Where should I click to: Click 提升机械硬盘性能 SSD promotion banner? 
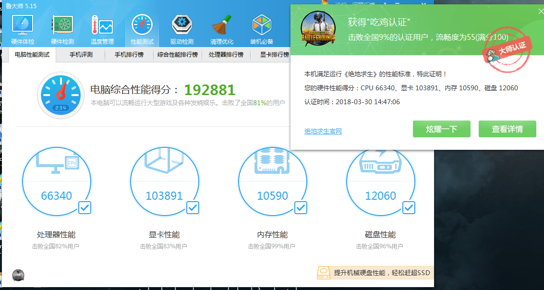click(x=375, y=273)
